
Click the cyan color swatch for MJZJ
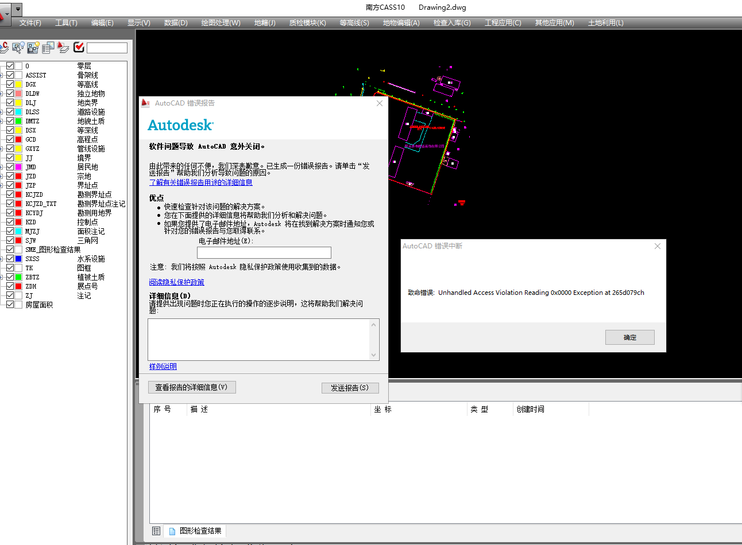[19, 231]
